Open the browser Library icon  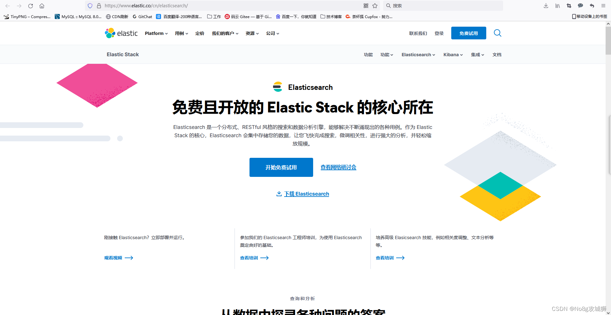[x=557, y=6]
